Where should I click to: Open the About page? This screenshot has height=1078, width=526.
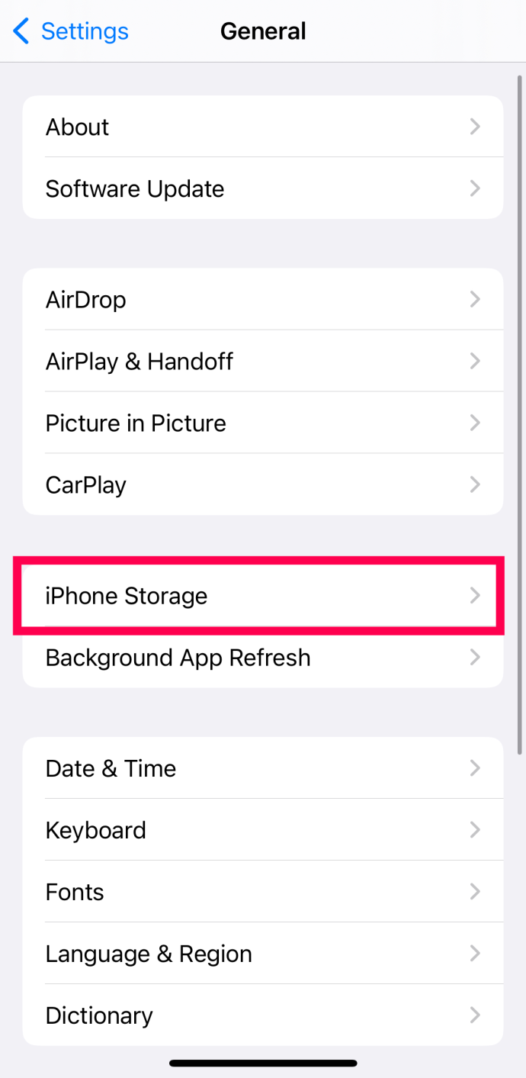pos(263,127)
